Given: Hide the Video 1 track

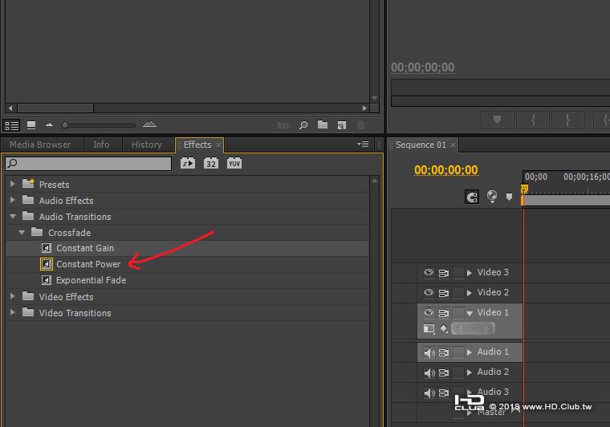Looking at the screenshot, I should pos(429,313).
